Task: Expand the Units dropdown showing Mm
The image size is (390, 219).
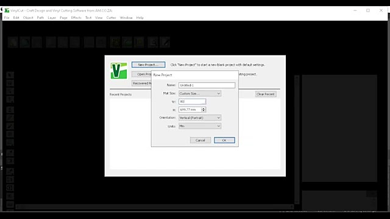Action: pos(200,126)
